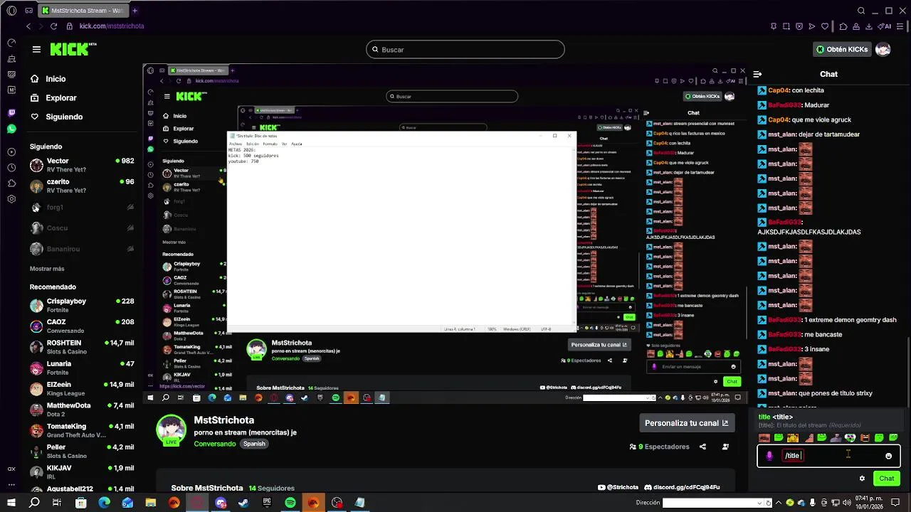Open a new browser tab with the plus icon
The height and width of the screenshot is (512, 911).
(135, 11)
